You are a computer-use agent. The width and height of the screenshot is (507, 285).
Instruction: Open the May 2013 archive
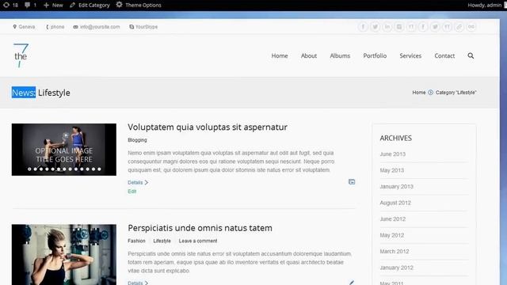coord(392,170)
